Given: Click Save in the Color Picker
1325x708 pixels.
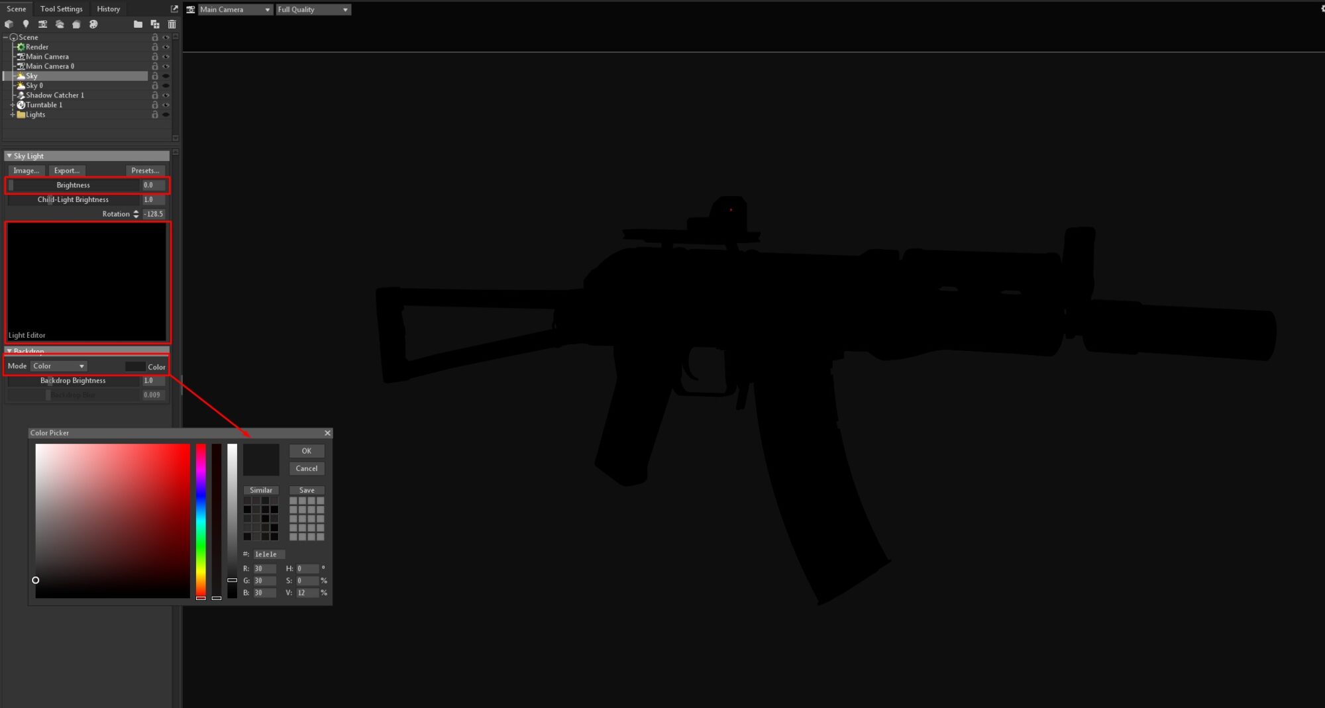Looking at the screenshot, I should click(307, 490).
